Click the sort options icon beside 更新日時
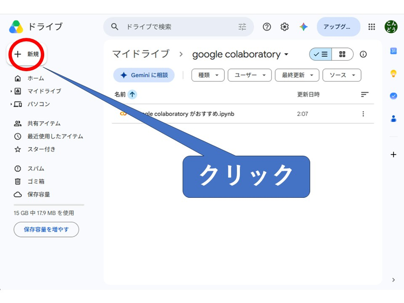The image size is (404, 303). pyautogui.click(x=365, y=94)
